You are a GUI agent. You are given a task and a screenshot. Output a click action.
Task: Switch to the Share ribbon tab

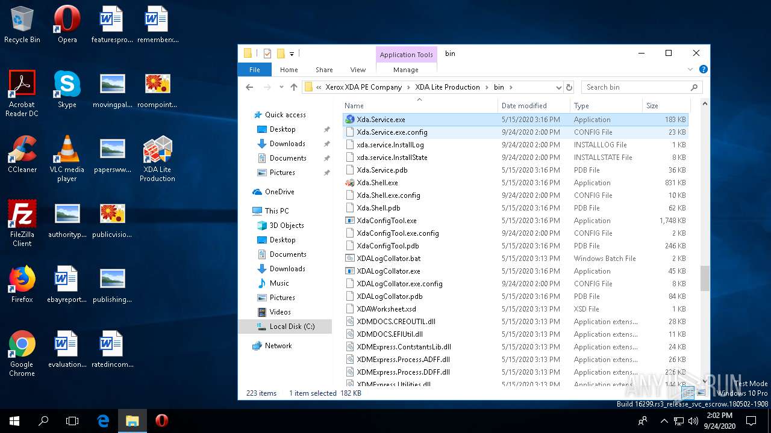324,70
